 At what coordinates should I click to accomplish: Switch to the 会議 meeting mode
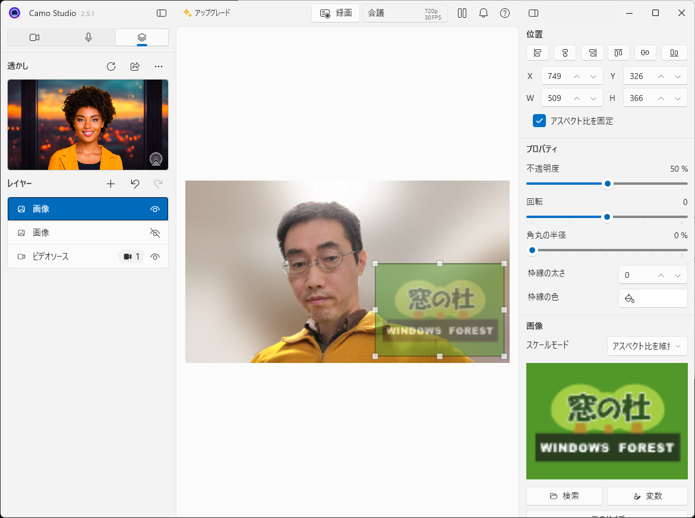377,12
